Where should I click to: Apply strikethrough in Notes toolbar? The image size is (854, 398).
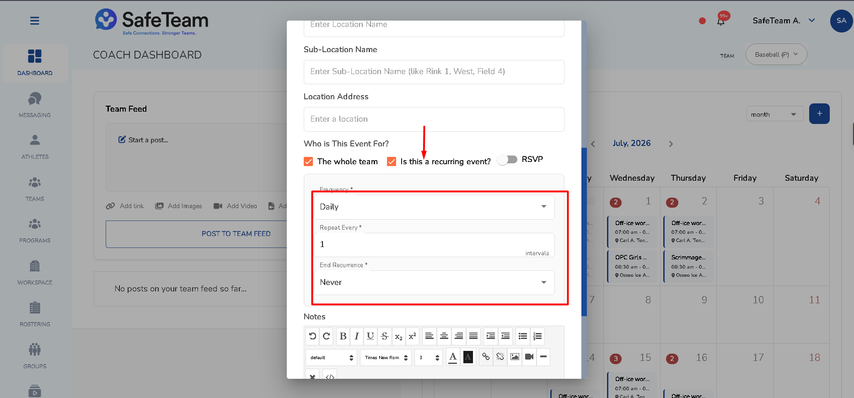pos(385,336)
